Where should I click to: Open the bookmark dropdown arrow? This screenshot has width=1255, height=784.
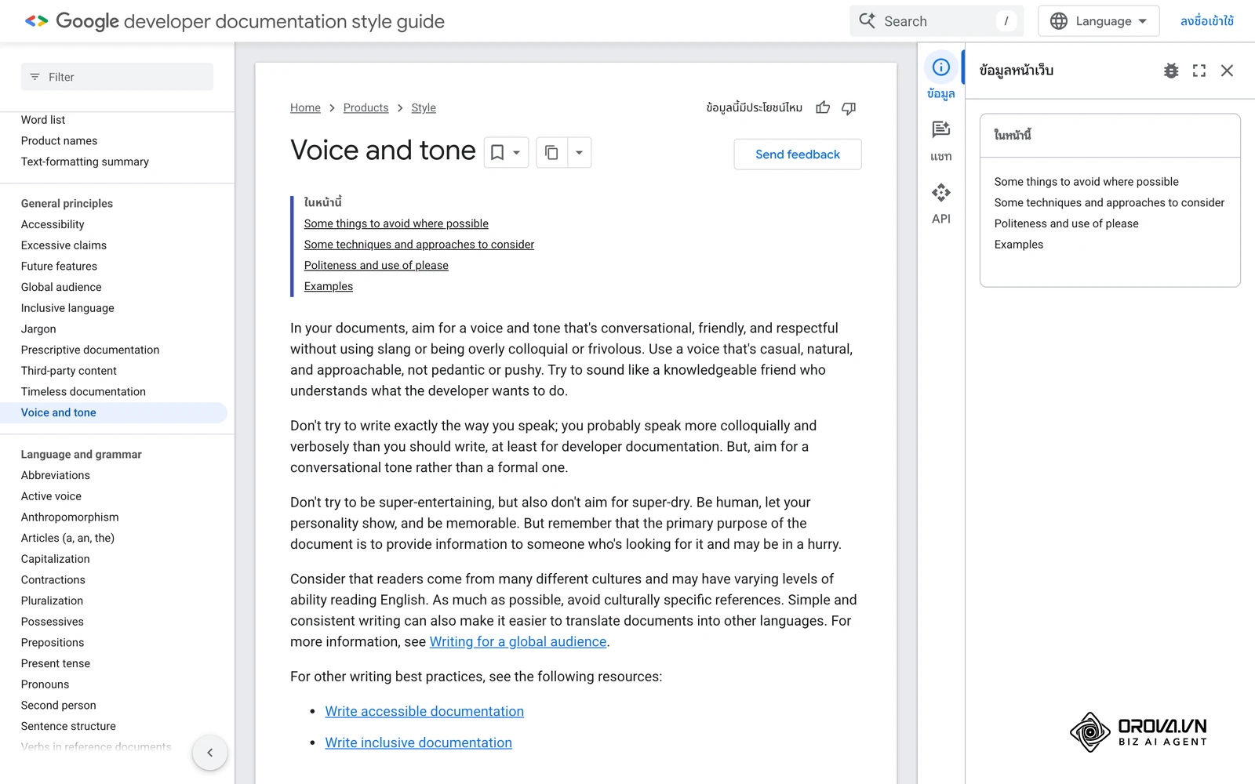click(x=517, y=153)
